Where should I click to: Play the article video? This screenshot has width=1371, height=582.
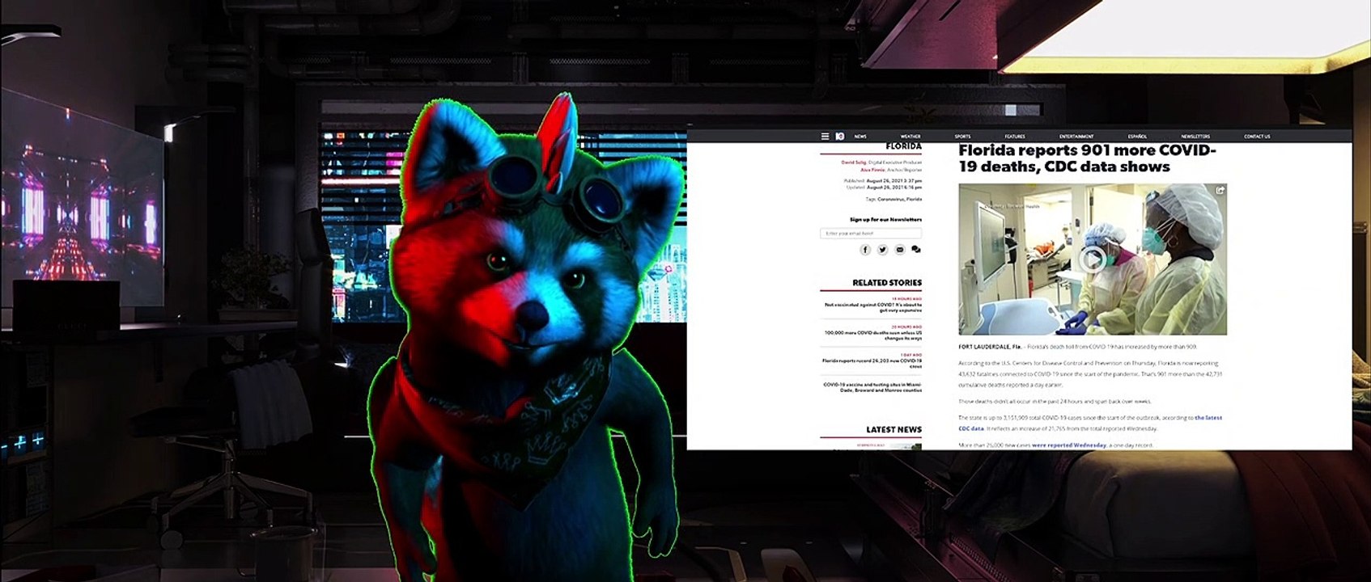point(1093,259)
